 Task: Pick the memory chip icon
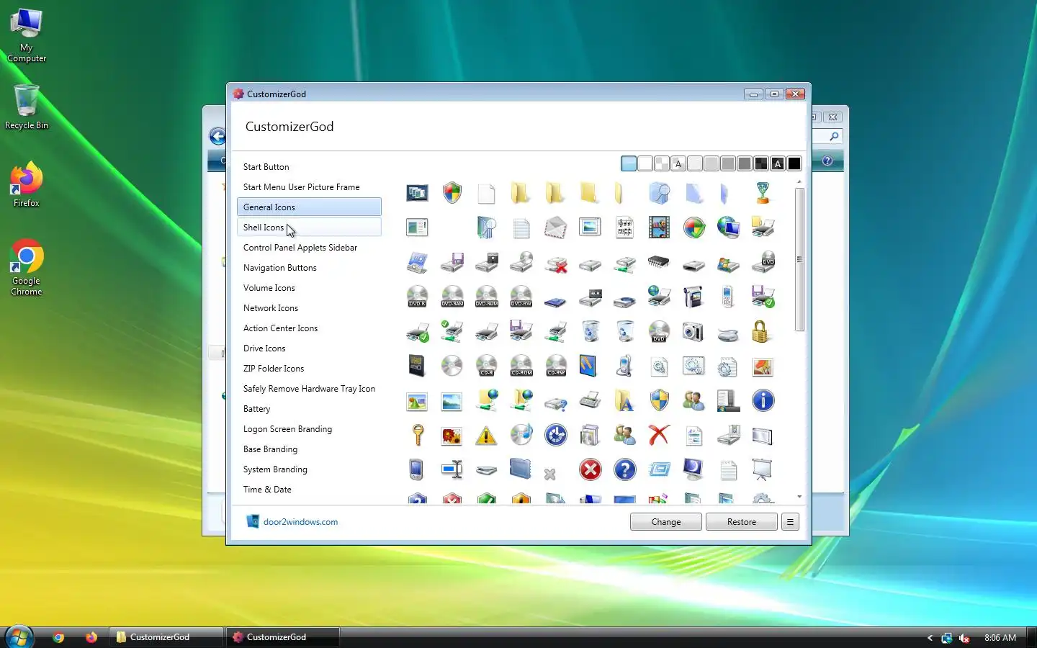pyautogui.click(x=659, y=262)
